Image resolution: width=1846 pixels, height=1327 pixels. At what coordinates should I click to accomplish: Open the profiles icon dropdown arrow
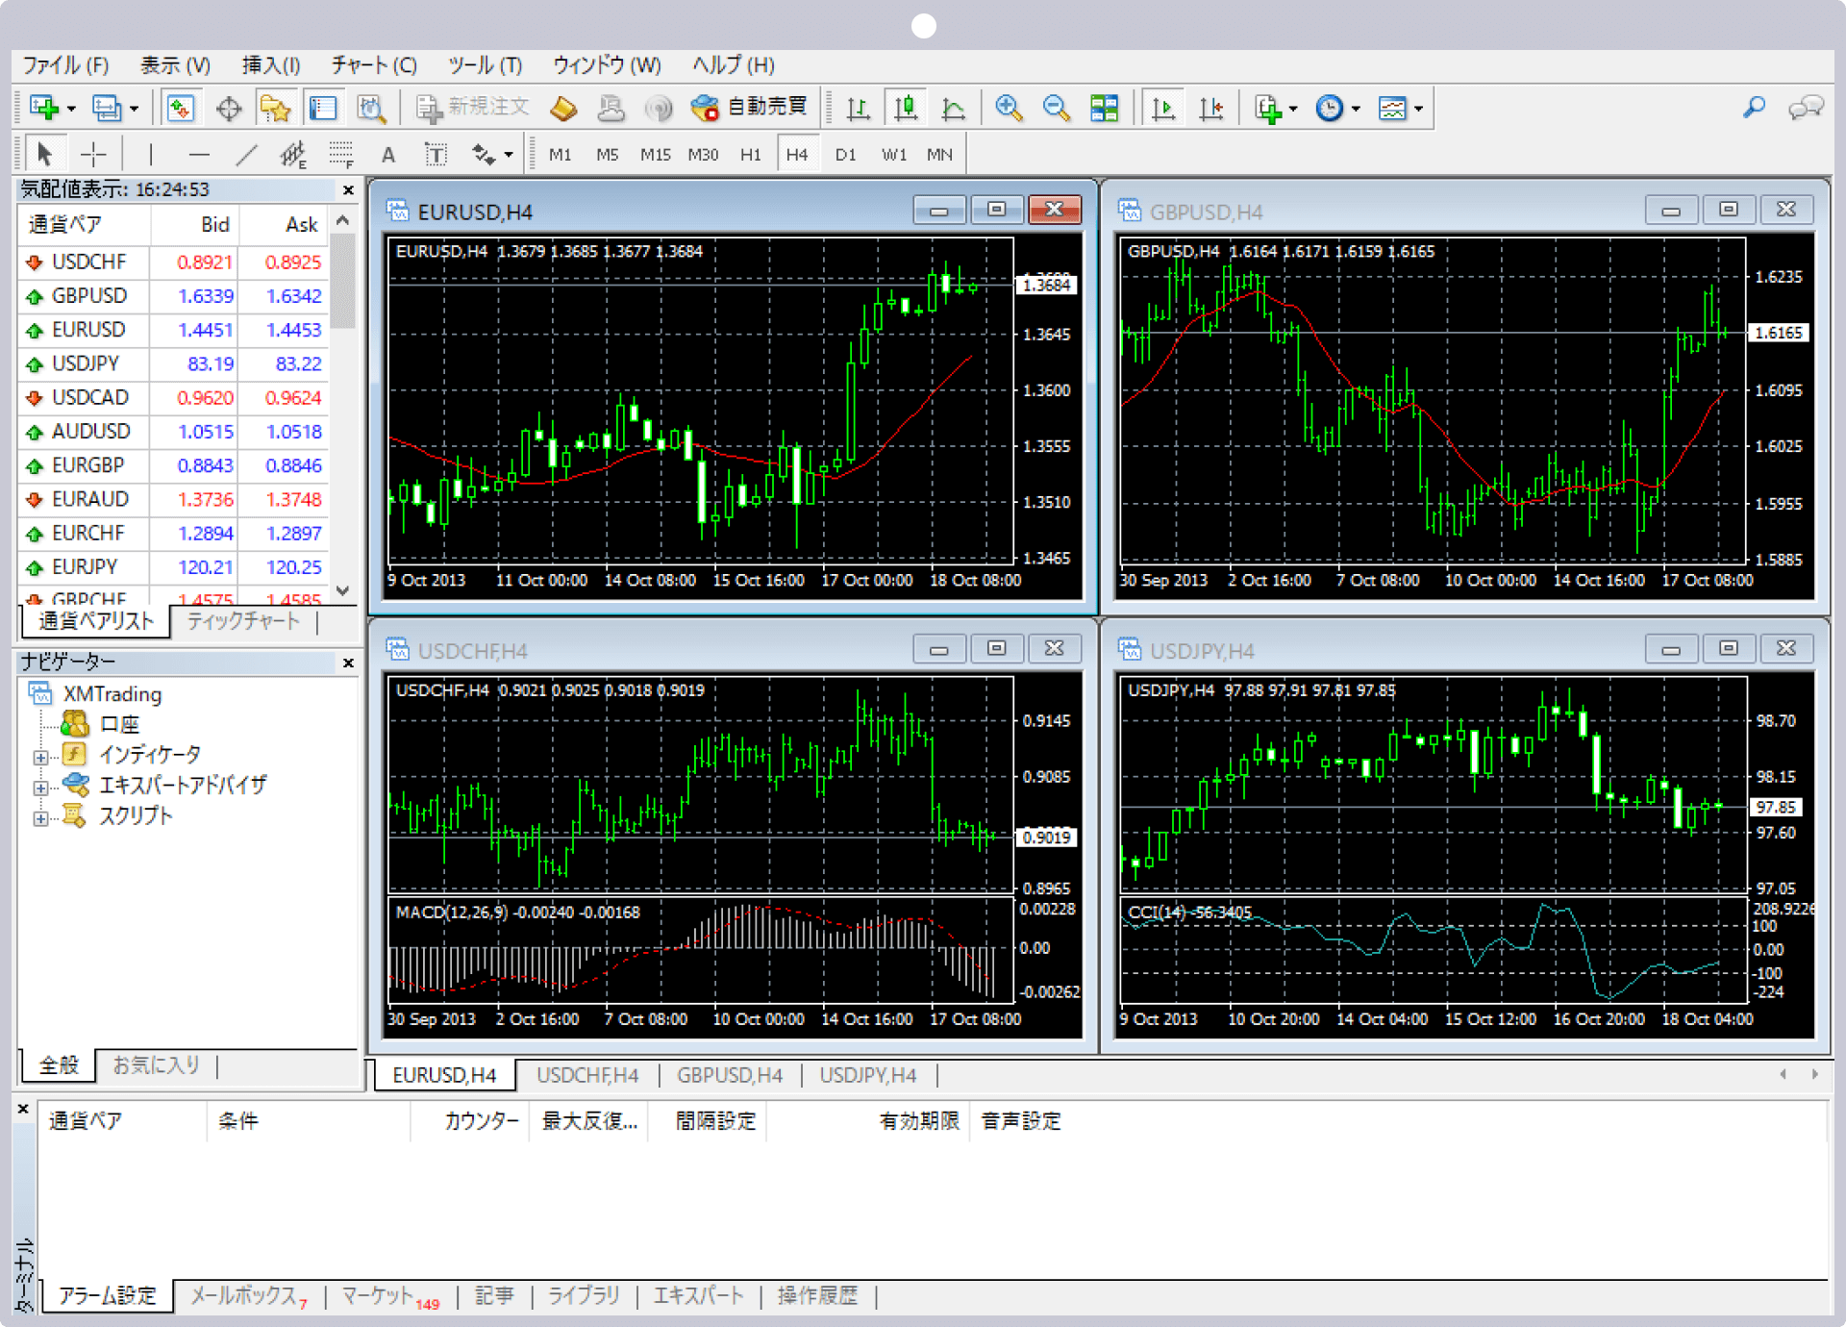coord(134,109)
